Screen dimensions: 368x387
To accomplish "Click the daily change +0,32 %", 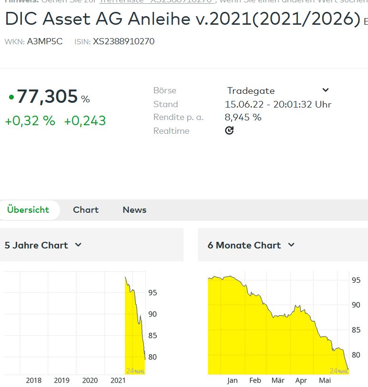I will click(x=30, y=120).
